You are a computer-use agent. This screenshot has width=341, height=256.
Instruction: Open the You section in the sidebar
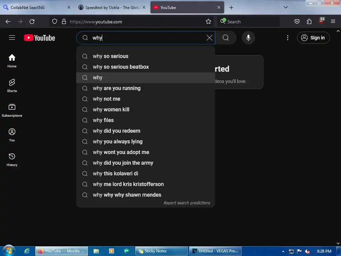[x=12, y=135]
